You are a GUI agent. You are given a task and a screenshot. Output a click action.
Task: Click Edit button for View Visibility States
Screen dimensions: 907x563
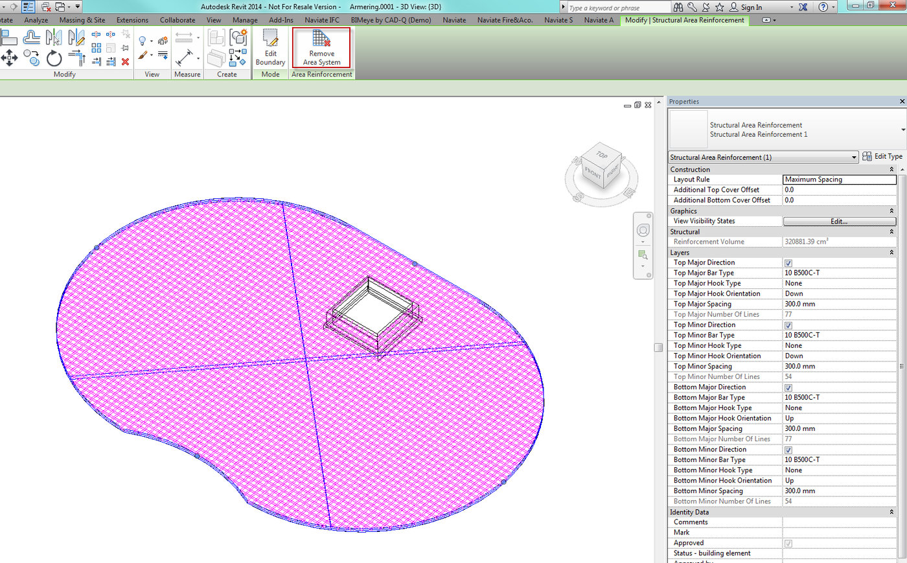click(x=839, y=221)
